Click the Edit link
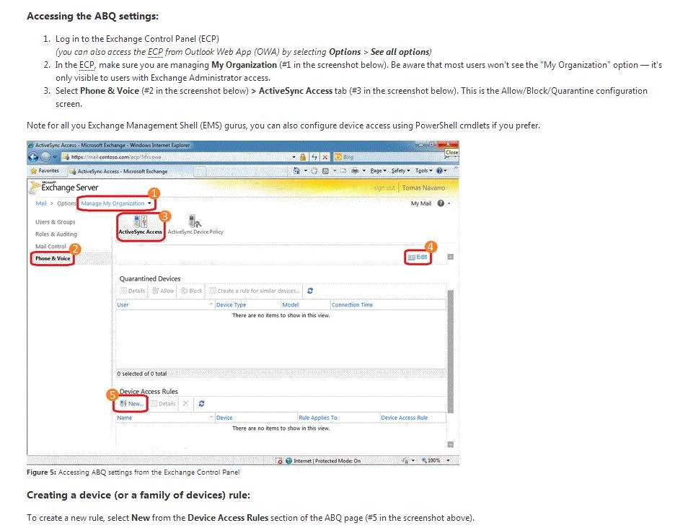Viewport: 688px width, 528px height. pos(418,257)
